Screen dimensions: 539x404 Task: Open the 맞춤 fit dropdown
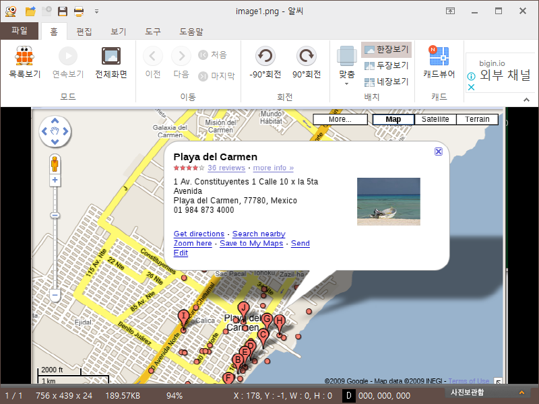click(x=346, y=65)
